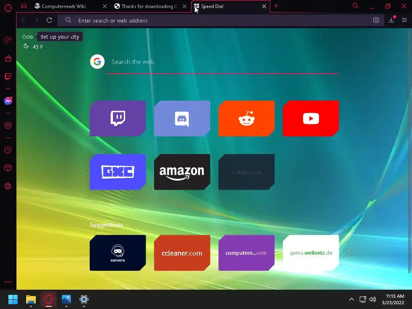The image size is (412, 309).
Task: Open the Opera main menu logo
Action: (x=8, y=8)
